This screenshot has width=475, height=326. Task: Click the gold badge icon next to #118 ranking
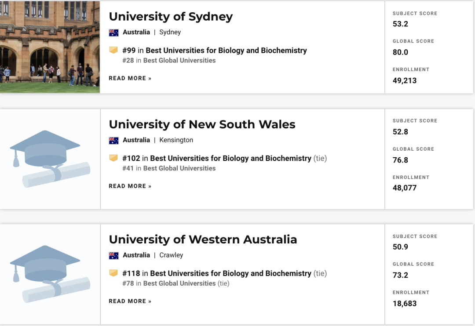[x=113, y=273]
